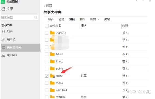Click the xdsadsad folder icon
Image resolution: width=155 pixels, height=99 pixels.
click(52, 90)
